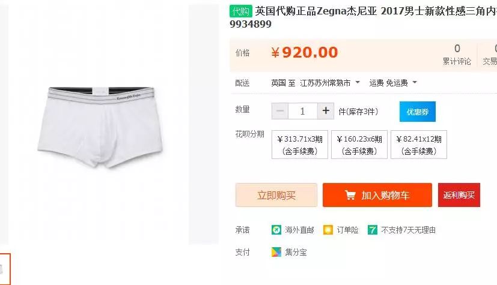Click the colorful 集分宝 payment icon
The height and width of the screenshot is (285, 497).
pyautogui.click(x=276, y=252)
